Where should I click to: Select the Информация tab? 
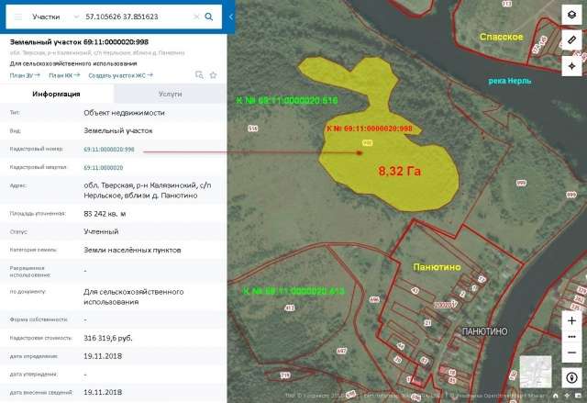[56, 94]
